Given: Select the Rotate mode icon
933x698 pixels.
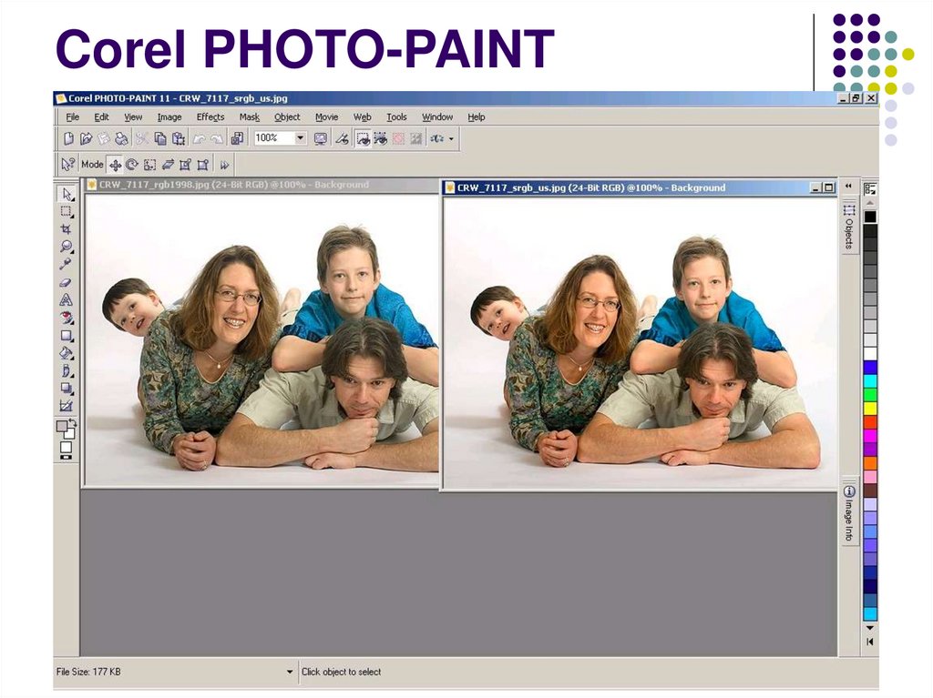Looking at the screenshot, I should click(132, 164).
